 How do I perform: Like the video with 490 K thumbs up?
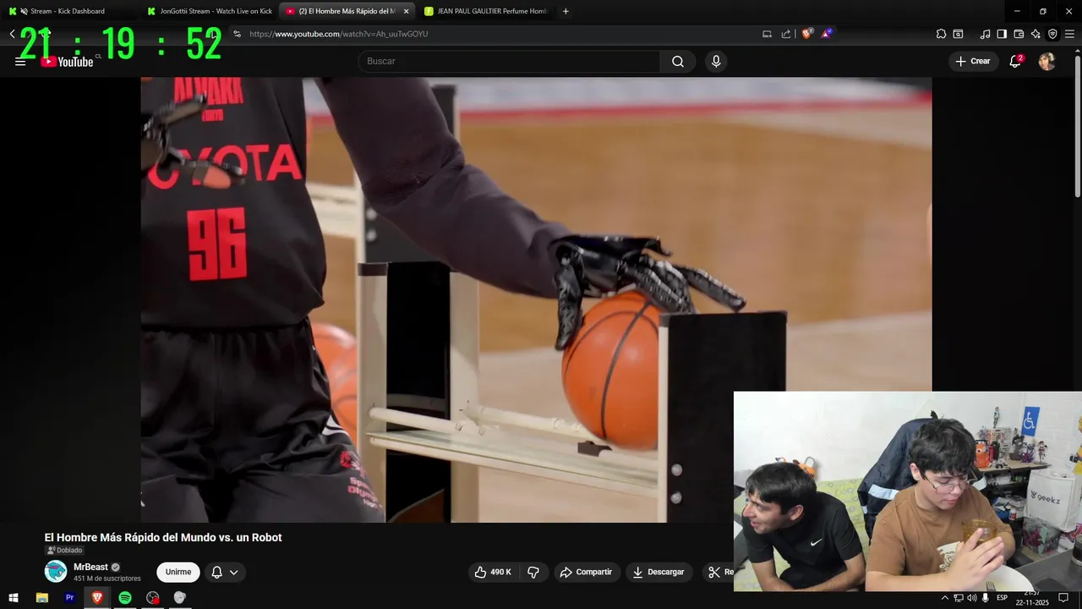tap(493, 572)
